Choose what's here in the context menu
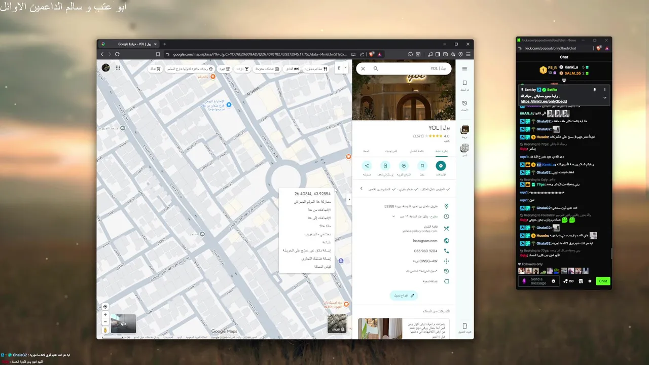 [325, 226]
